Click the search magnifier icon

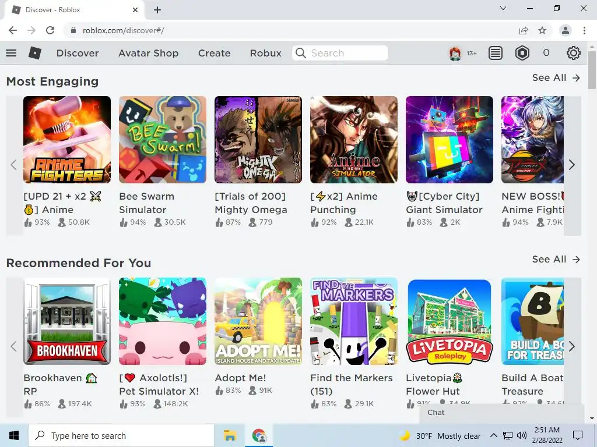coord(301,53)
